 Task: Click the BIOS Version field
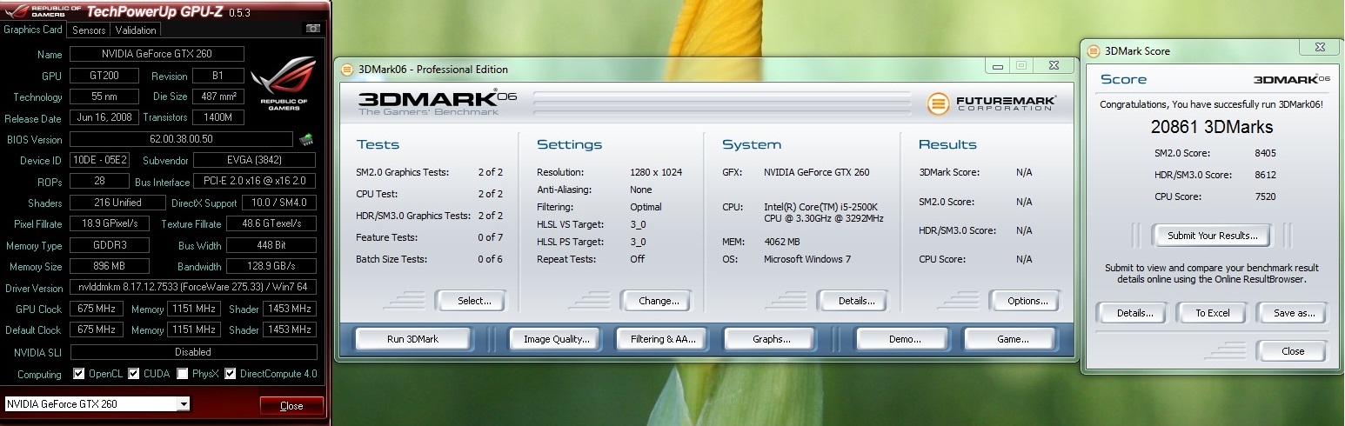[x=181, y=139]
